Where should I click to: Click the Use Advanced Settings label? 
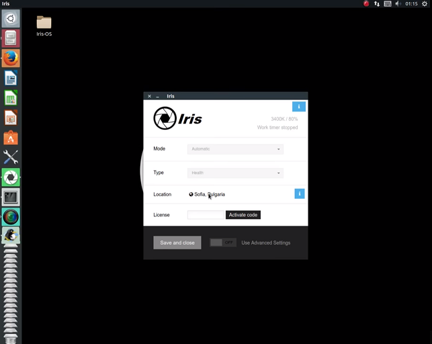click(x=266, y=243)
